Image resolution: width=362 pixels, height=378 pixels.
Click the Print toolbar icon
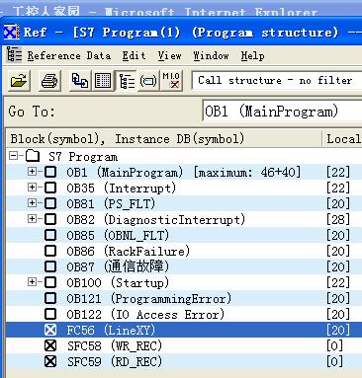point(49,81)
